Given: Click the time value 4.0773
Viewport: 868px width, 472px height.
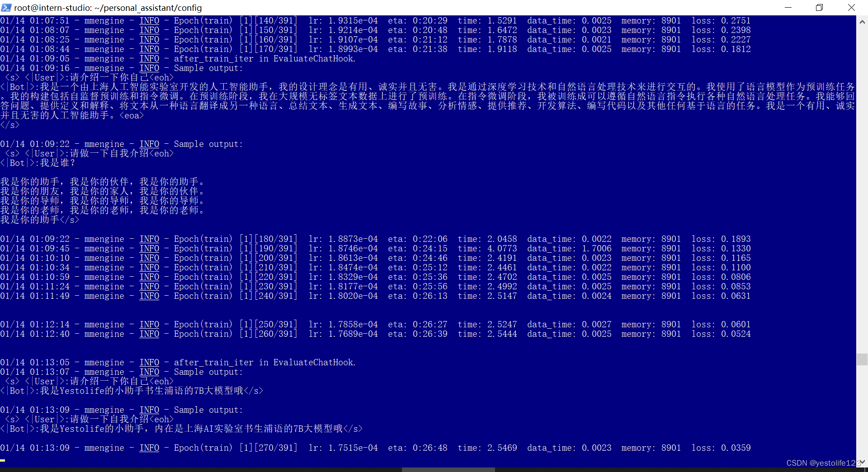Looking at the screenshot, I should 502,249.
